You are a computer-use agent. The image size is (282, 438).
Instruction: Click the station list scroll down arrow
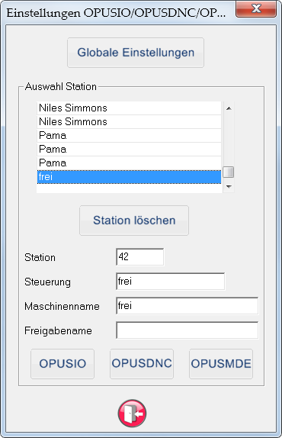pyautogui.click(x=229, y=187)
